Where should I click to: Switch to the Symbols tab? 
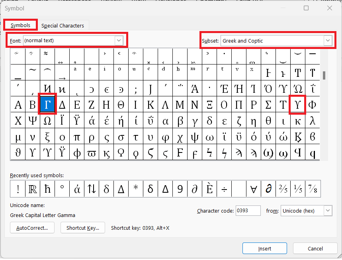pos(20,25)
